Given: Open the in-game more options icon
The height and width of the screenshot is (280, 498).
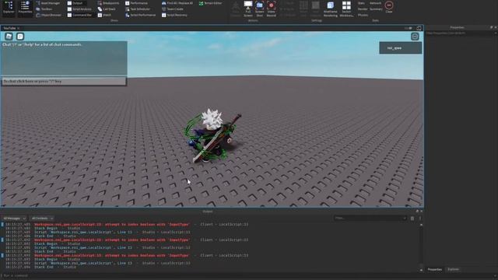Looking at the screenshot, I should tap(415, 37).
